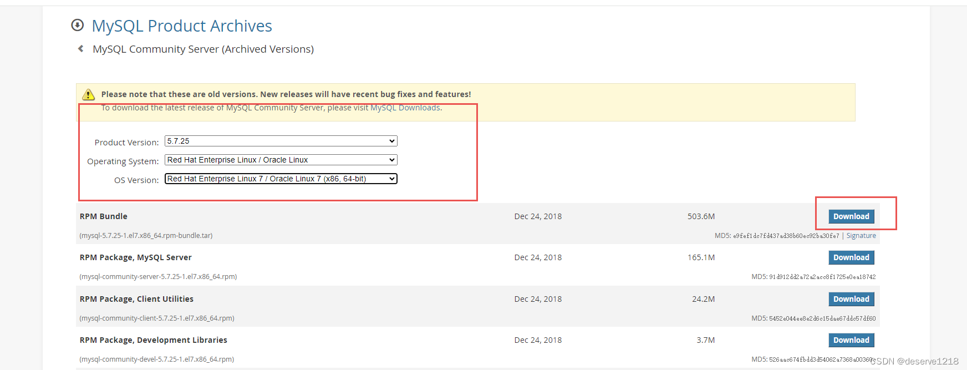Click filename mysql-community-client-5.7.25-1.el7.x86_64.rpm

pos(157,318)
